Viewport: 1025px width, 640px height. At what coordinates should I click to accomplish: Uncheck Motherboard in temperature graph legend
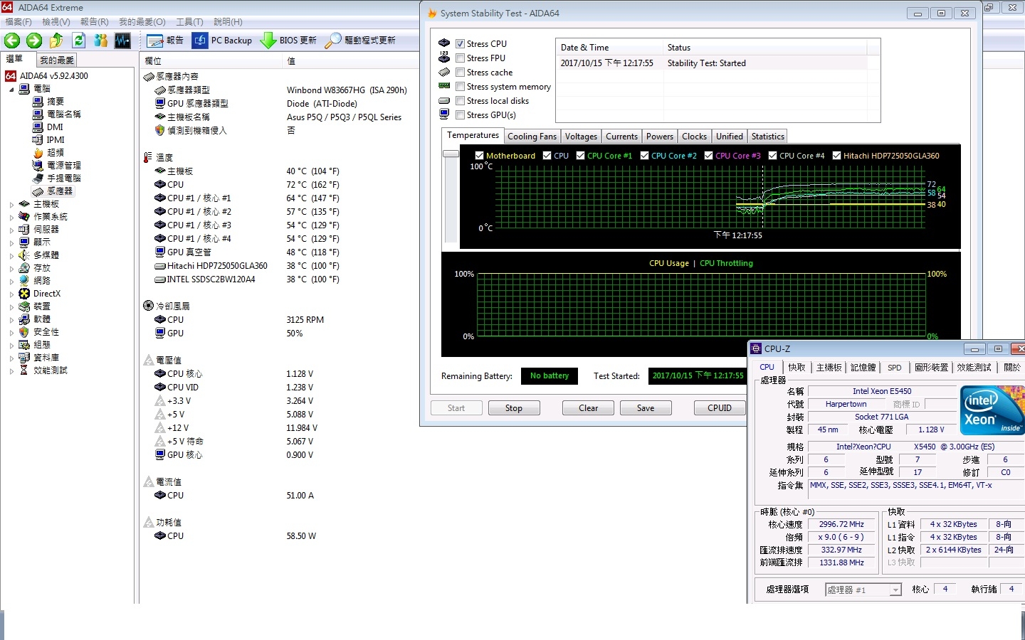click(479, 156)
